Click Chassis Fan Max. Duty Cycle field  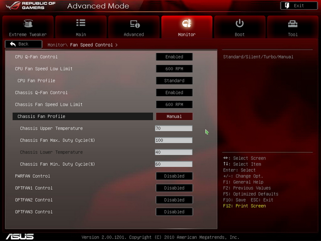(x=174, y=140)
